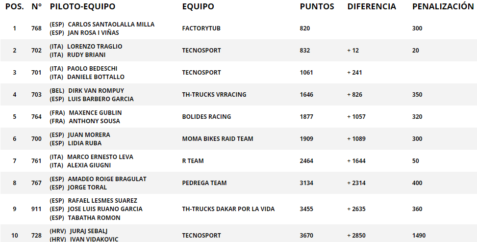Select driver Carlos Santaolalla Milla

pos(111,25)
